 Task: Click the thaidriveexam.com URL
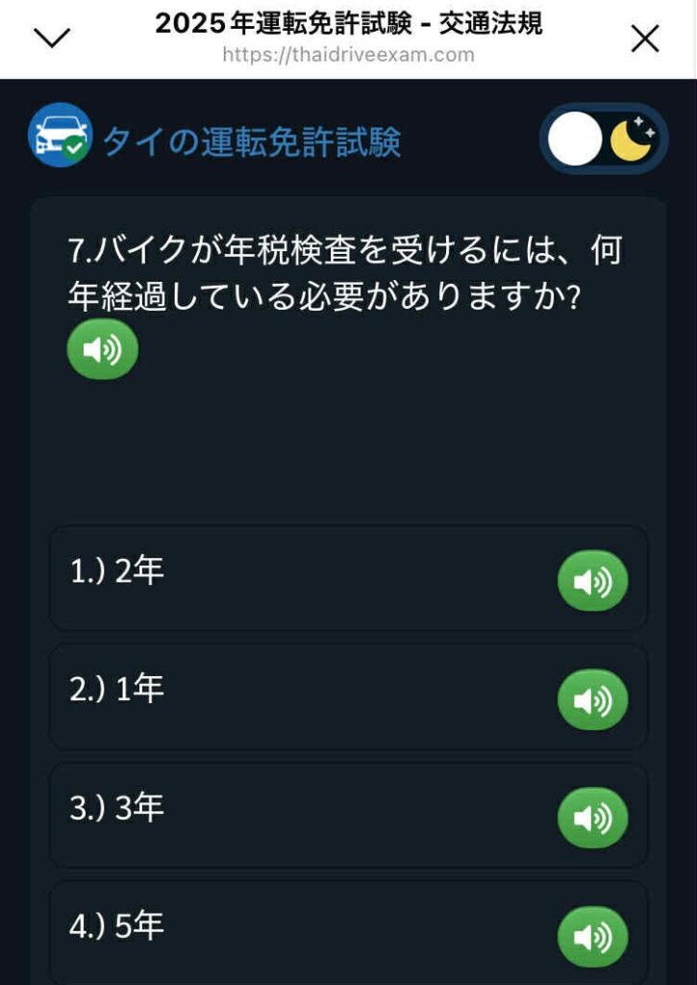pos(348,55)
